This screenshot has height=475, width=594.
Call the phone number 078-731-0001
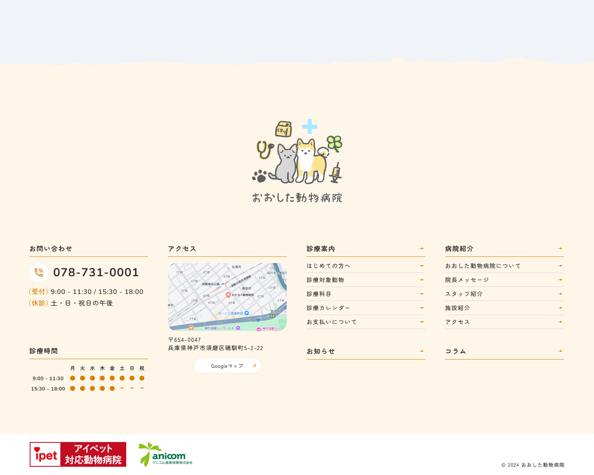(x=96, y=273)
